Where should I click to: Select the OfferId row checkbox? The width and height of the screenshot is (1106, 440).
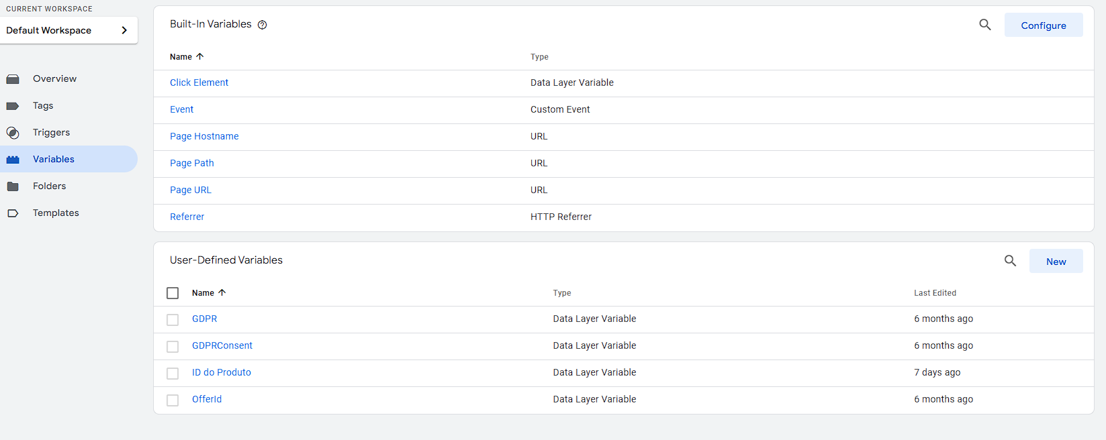(x=173, y=400)
